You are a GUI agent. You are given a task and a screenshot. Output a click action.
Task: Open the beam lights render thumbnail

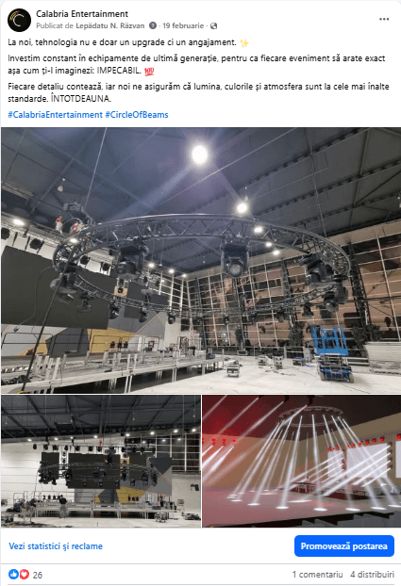click(301, 462)
